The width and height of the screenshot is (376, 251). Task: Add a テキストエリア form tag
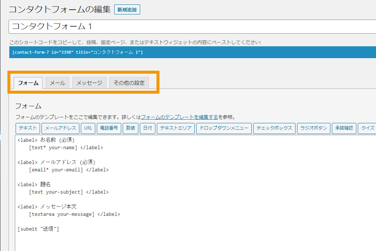pos(176,128)
